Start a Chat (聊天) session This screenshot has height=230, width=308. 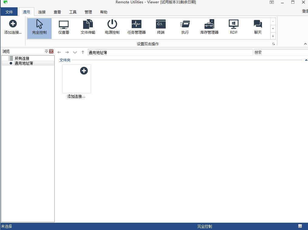click(257, 27)
